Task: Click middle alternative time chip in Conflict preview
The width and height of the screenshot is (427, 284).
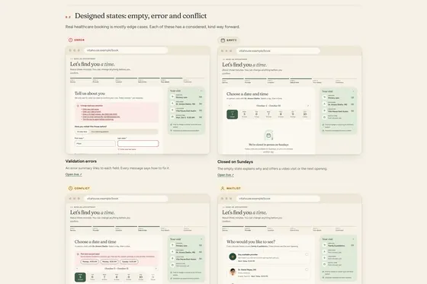Action: pyautogui.click(x=109, y=262)
